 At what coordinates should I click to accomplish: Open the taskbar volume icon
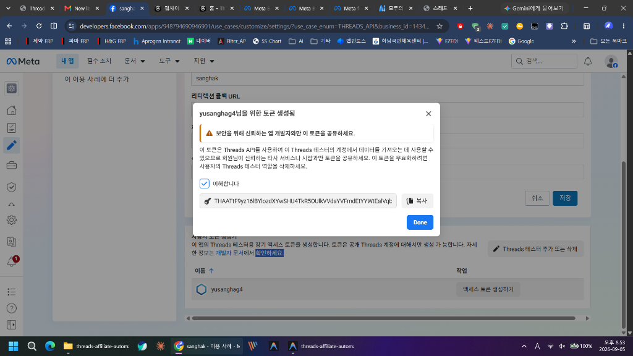click(561, 346)
